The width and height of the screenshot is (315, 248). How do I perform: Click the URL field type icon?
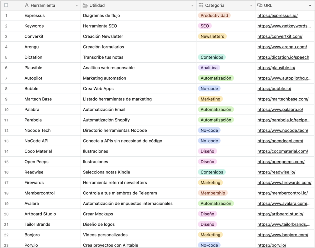(x=260, y=5)
